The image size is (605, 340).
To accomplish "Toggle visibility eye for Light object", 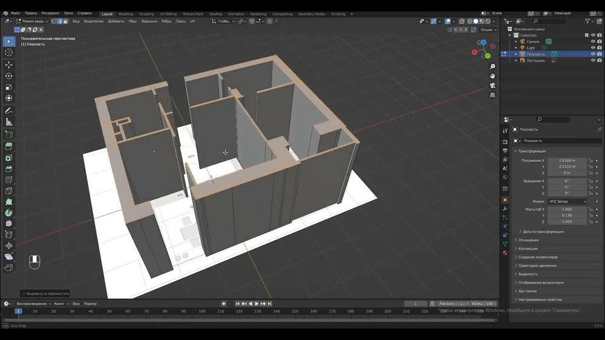I will click(x=593, y=48).
